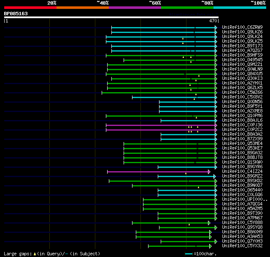This screenshot has height=257, width=270.
Task: Click the cyan alignment bar for C6ZRW9
Action: coord(163,27)
